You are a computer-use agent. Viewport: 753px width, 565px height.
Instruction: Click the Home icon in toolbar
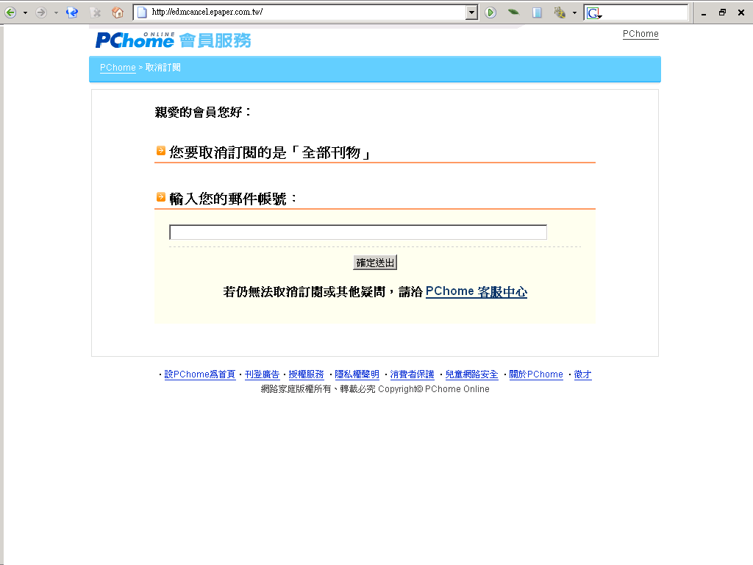(118, 13)
